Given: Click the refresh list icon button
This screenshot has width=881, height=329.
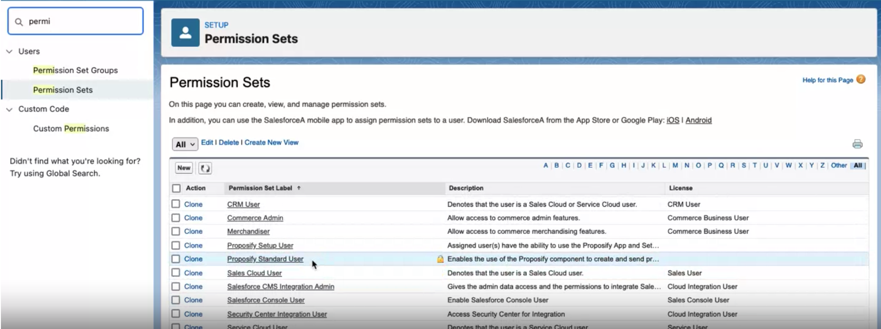Looking at the screenshot, I should coord(205,168).
